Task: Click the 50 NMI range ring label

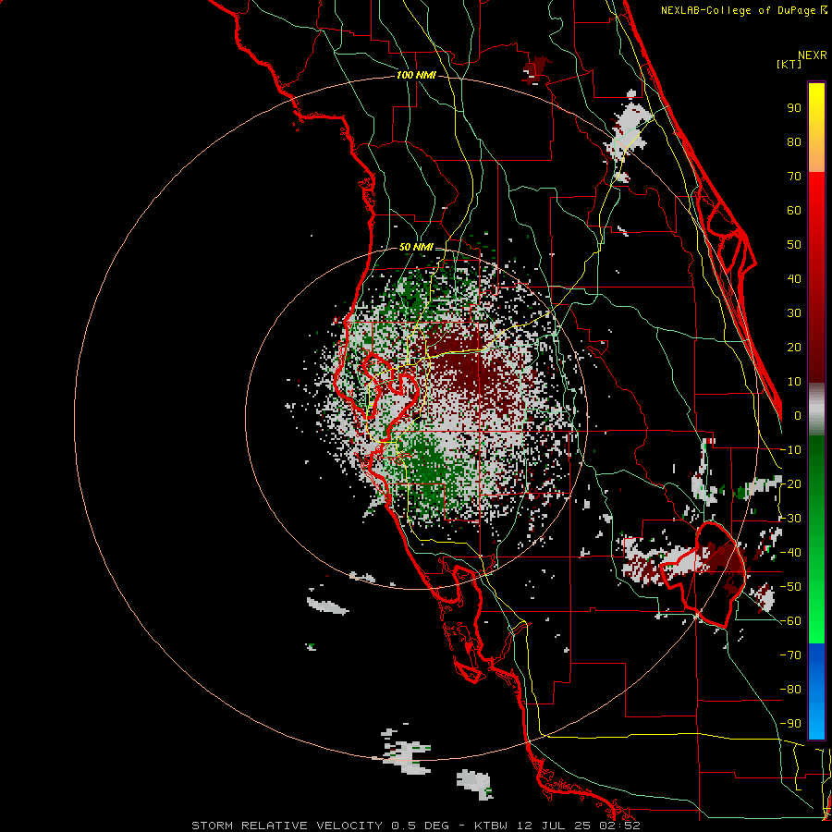Action: (x=416, y=247)
